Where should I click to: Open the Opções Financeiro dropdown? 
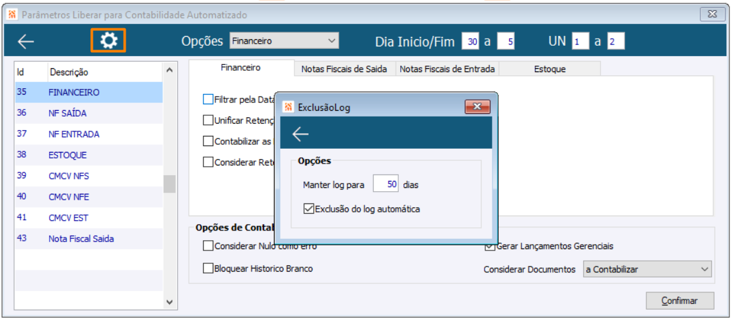click(x=284, y=41)
